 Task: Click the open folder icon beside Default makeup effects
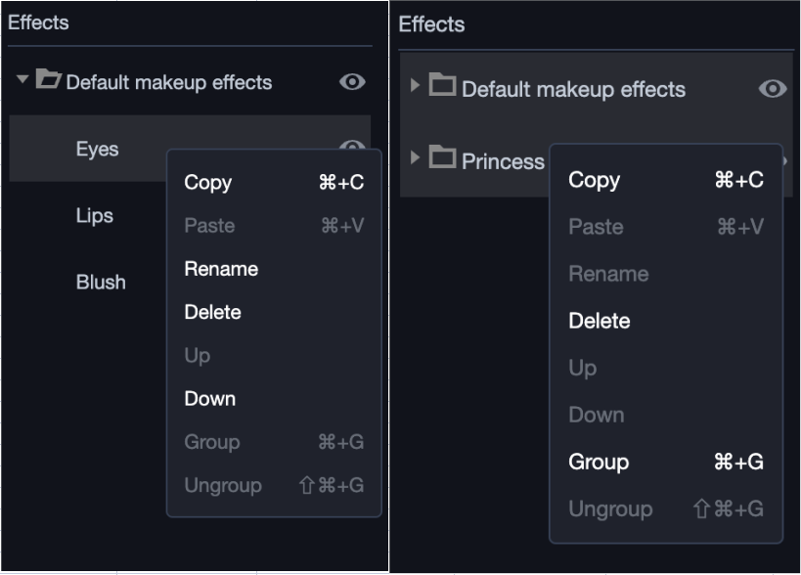coord(49,80)
